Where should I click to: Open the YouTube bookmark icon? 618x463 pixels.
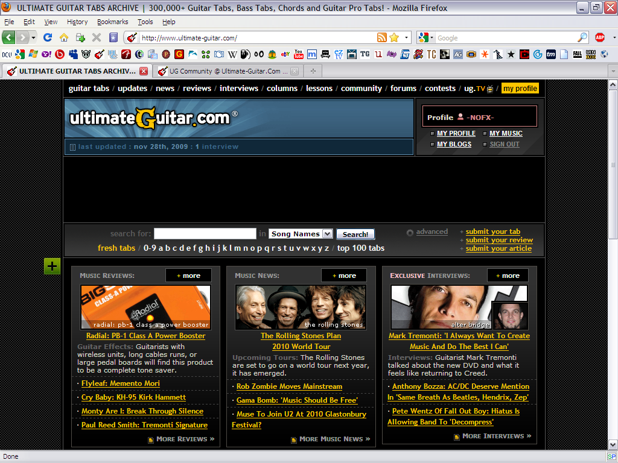click(x=299, y=54)
